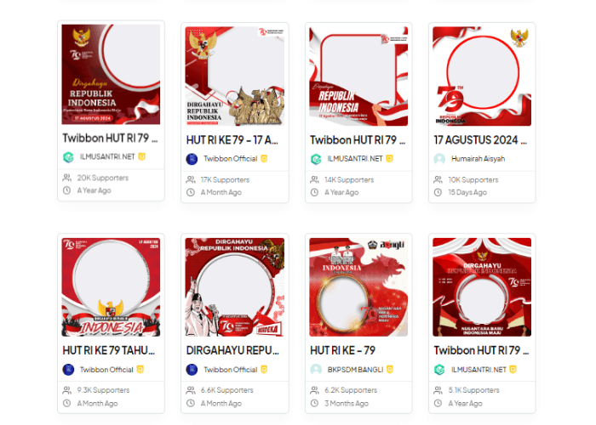Screen dimensions: 596x425
Task: Open thumbnail of frame with 20K Supporters
Action: pos(111,75)
